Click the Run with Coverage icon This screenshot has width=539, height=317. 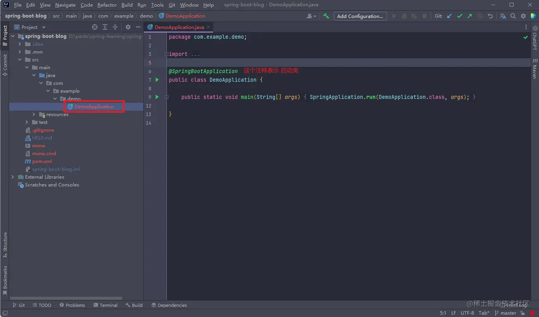pos(414,16)
